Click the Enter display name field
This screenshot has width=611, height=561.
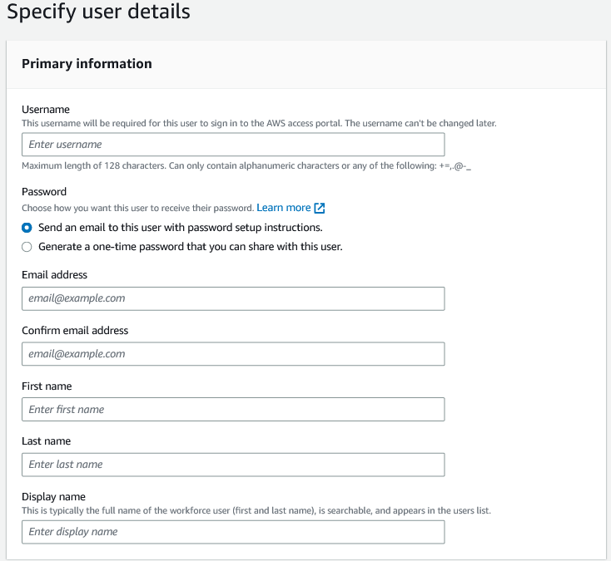233,532
